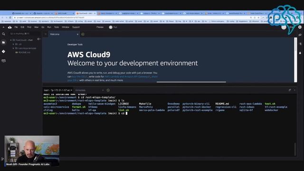
Task: Click the Makefile name in terminal listing
Action: tap(145, 104)
